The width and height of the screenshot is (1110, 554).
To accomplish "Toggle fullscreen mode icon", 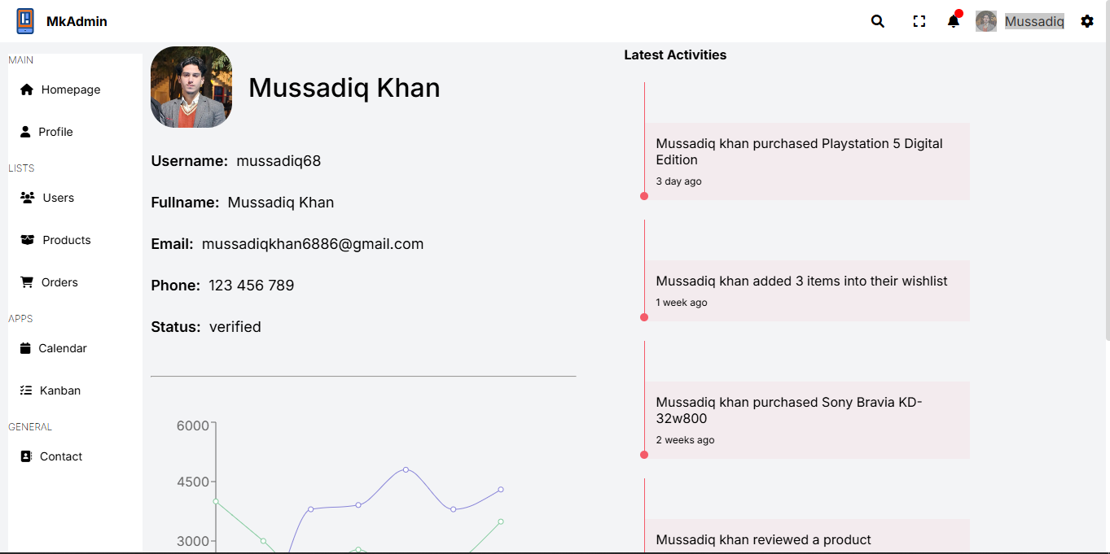I will click(919, 22).
